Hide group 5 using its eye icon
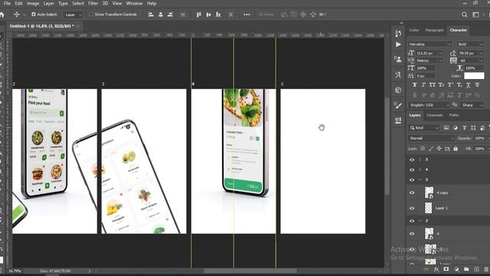The image size is (490, 276). click(412, 160)
